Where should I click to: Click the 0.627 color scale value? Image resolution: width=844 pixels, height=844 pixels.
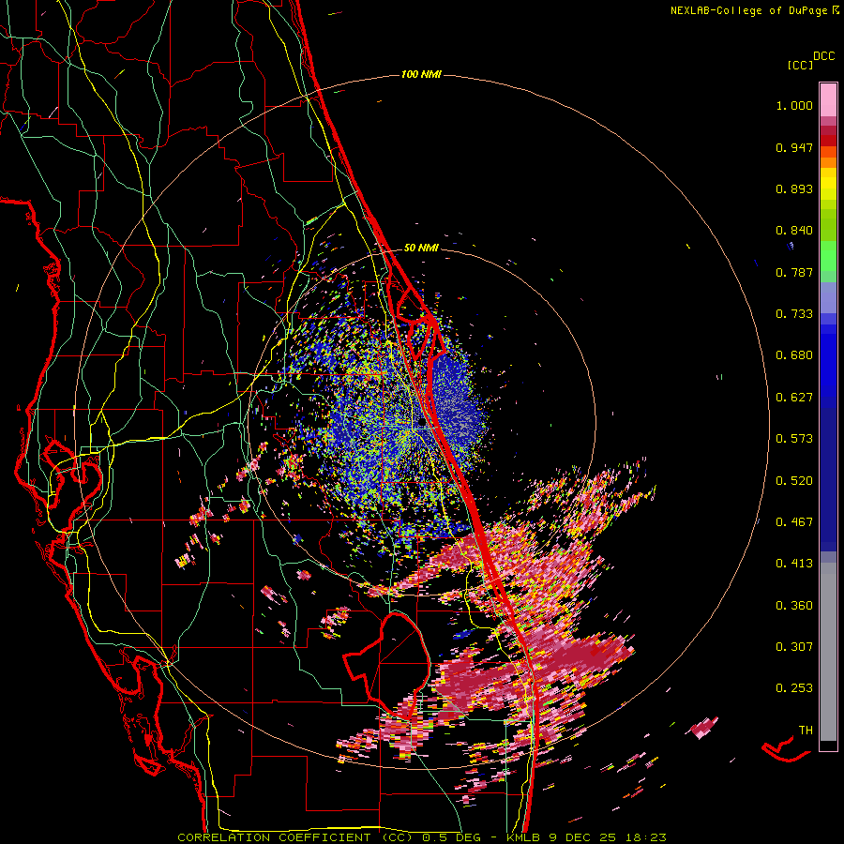(794, 398)
